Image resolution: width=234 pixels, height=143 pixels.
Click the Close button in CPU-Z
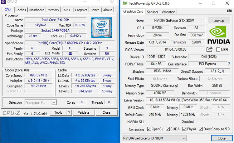(x=106, y=112)
